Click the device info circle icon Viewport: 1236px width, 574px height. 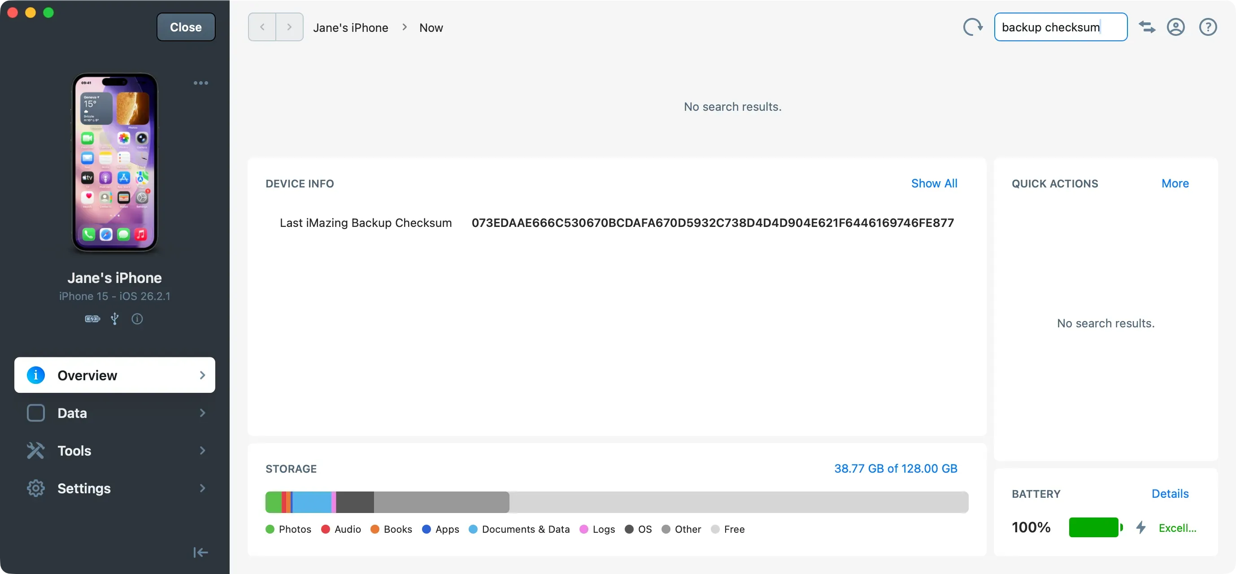coord(137,319)
